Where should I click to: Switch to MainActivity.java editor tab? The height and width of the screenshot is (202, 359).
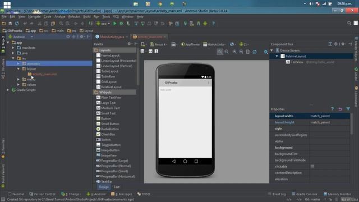coord(112,36)
